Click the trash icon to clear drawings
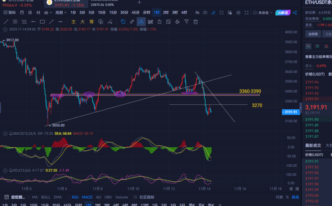This screenshot has width=332, height=206. click(195, 22)
